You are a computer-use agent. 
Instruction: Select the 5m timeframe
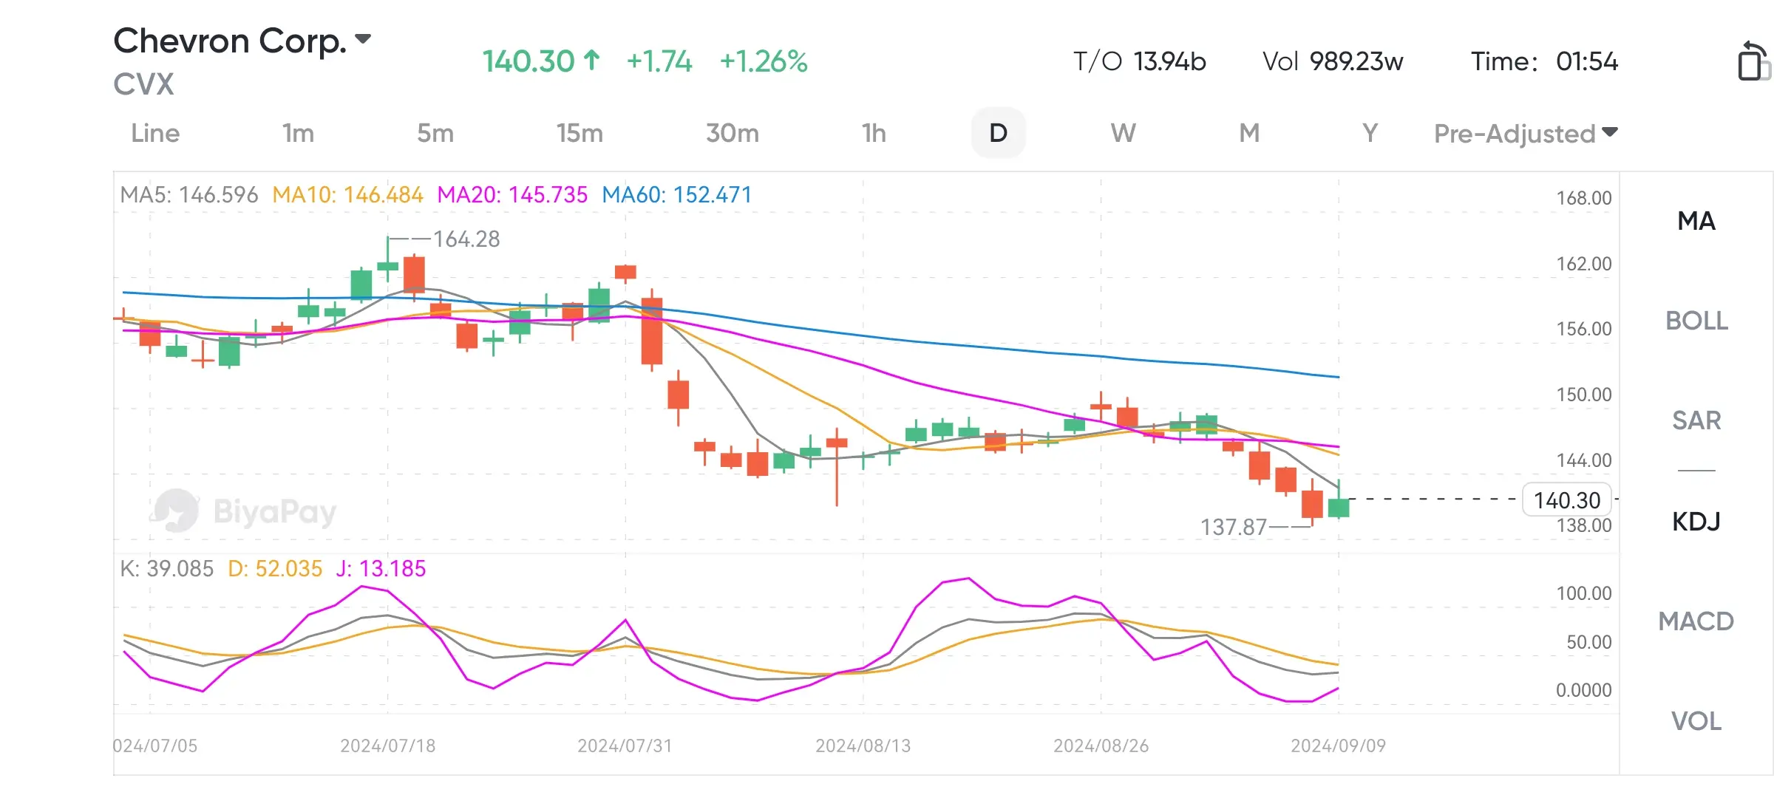[435, 133]
